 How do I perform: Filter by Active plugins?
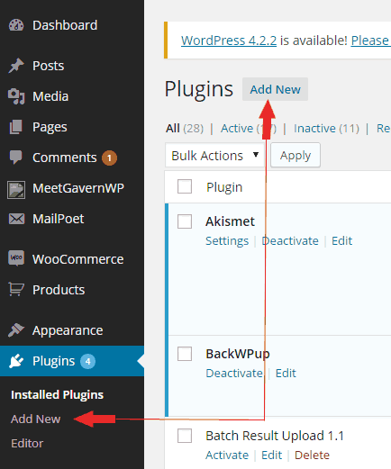coord(249,129)
